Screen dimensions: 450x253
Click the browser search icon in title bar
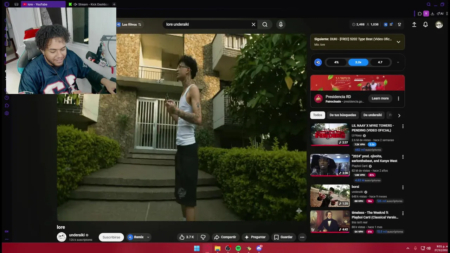click(429, 4)
